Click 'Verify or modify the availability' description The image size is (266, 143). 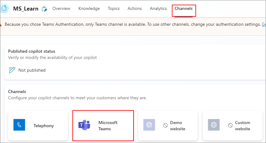click(53, 58)
